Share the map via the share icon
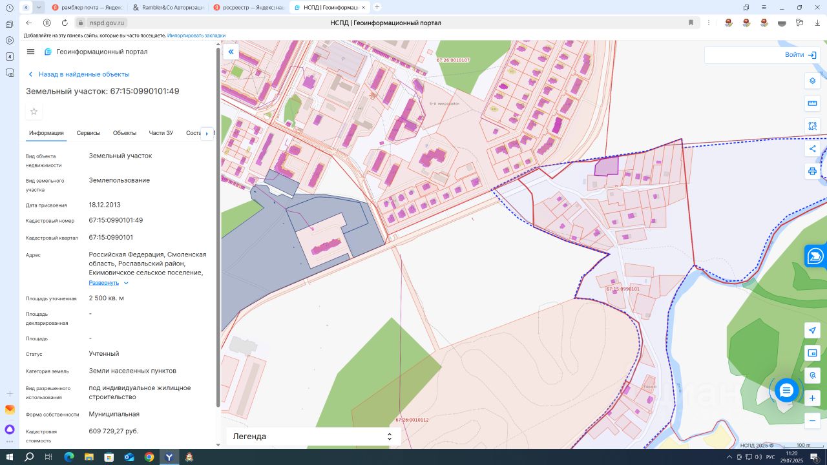The width and height of the screenshot is (827, 465). [x=812, y=149]
